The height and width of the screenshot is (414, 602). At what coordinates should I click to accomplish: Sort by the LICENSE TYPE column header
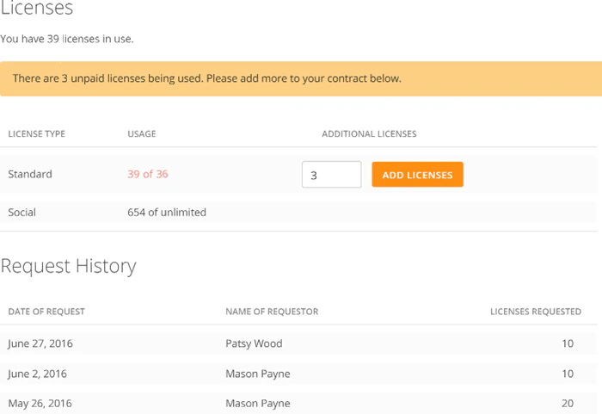tap(36, 133)
